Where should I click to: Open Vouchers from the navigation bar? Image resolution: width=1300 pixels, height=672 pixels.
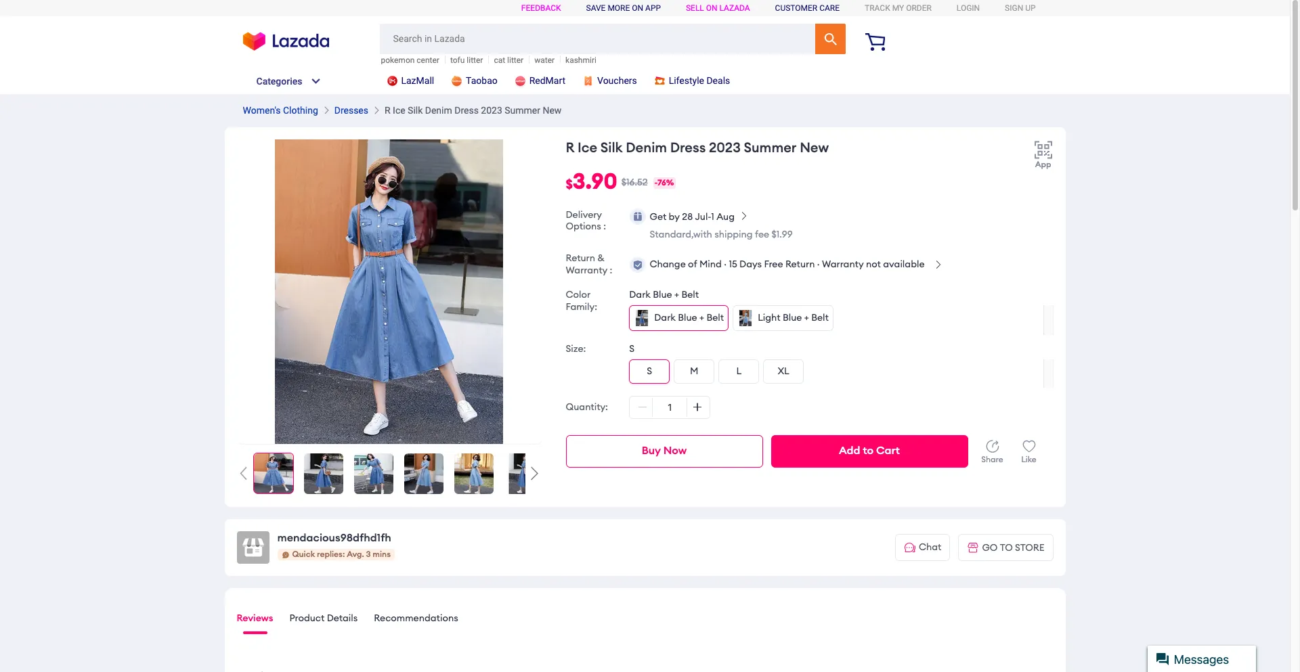point(610,81)
